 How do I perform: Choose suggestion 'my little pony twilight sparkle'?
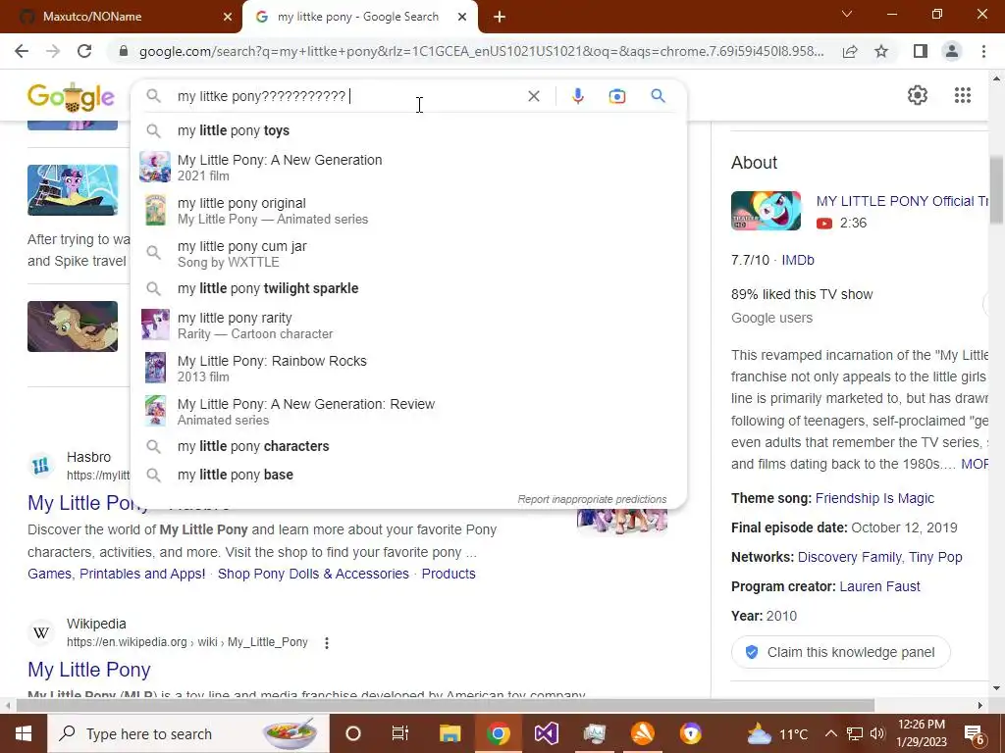(408, 288)
